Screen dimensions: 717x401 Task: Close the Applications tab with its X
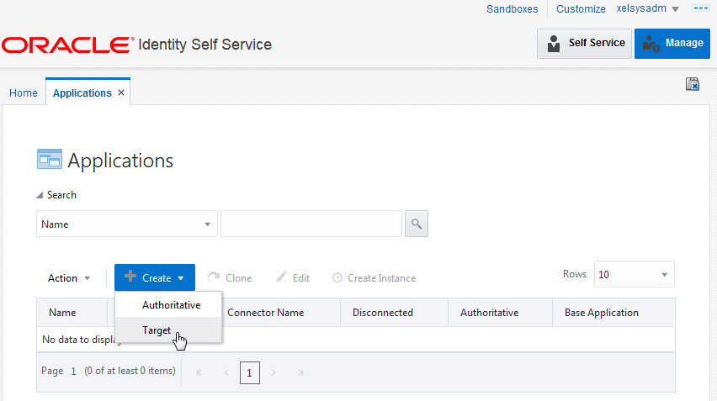click(x=121, y=92)
